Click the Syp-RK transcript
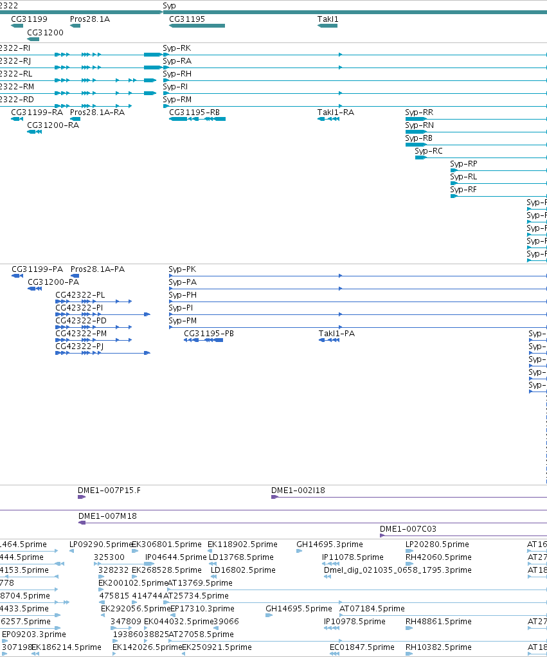The width and height of the screenshot is (547, 657). [355, 55]
